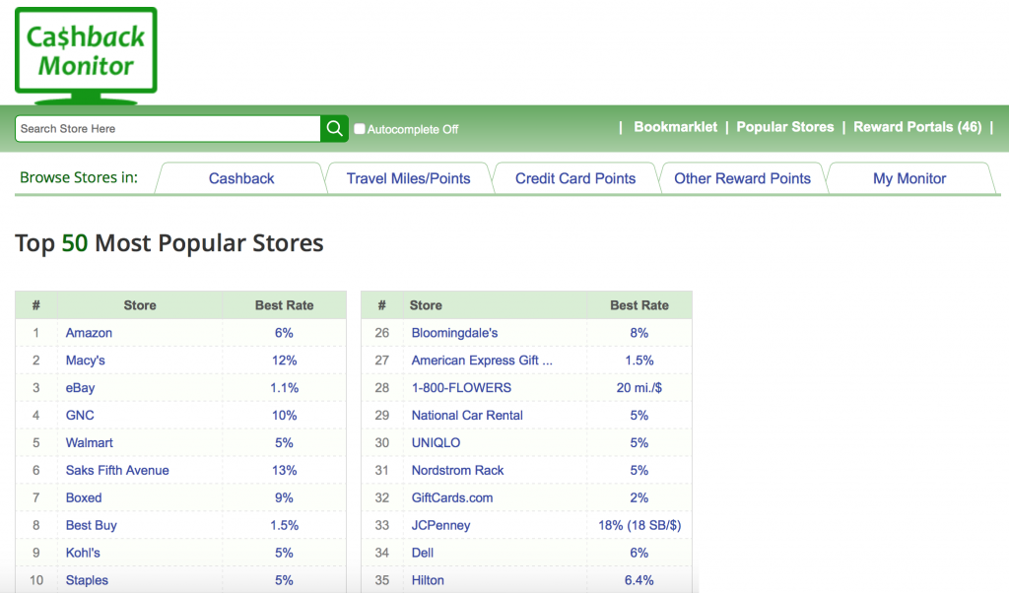View the GiftCards.com store page

tap(452, 497)
